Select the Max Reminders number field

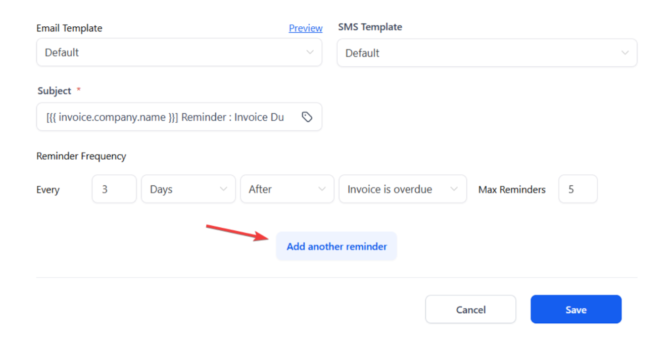[x=578, y=189]
